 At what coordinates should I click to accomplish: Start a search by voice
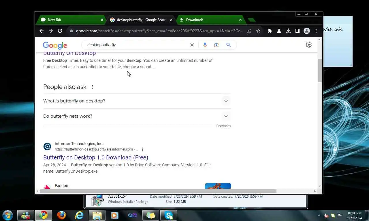point(205,45)
